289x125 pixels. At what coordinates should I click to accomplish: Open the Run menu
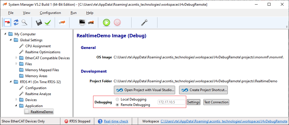pos(73,13)
